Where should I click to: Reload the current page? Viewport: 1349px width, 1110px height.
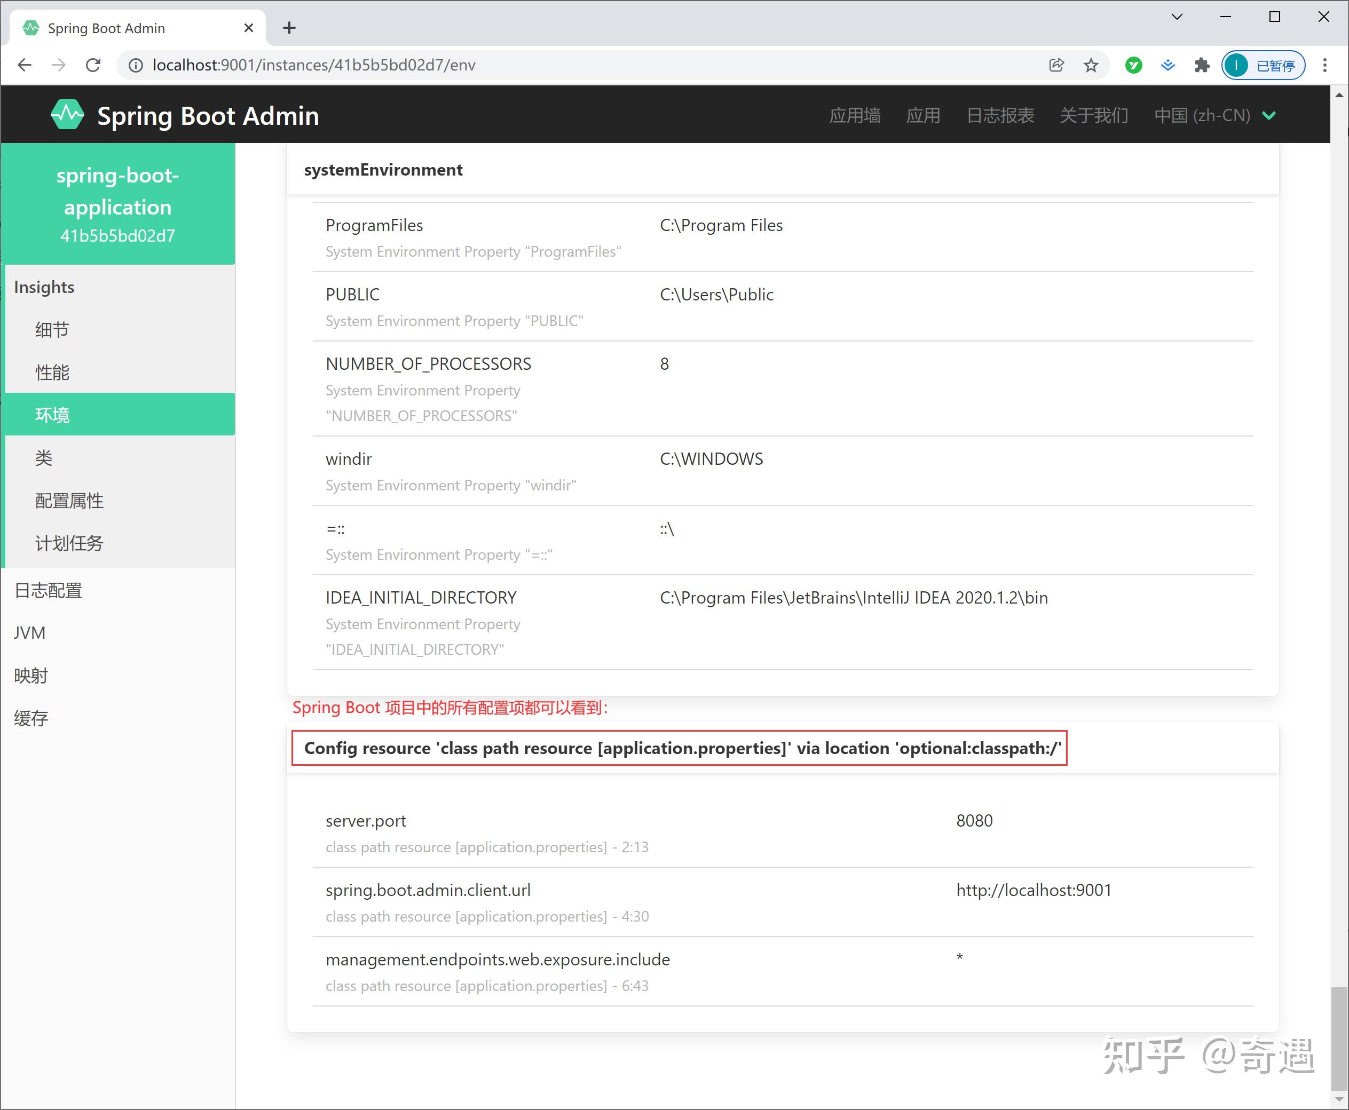click(93, 65)
